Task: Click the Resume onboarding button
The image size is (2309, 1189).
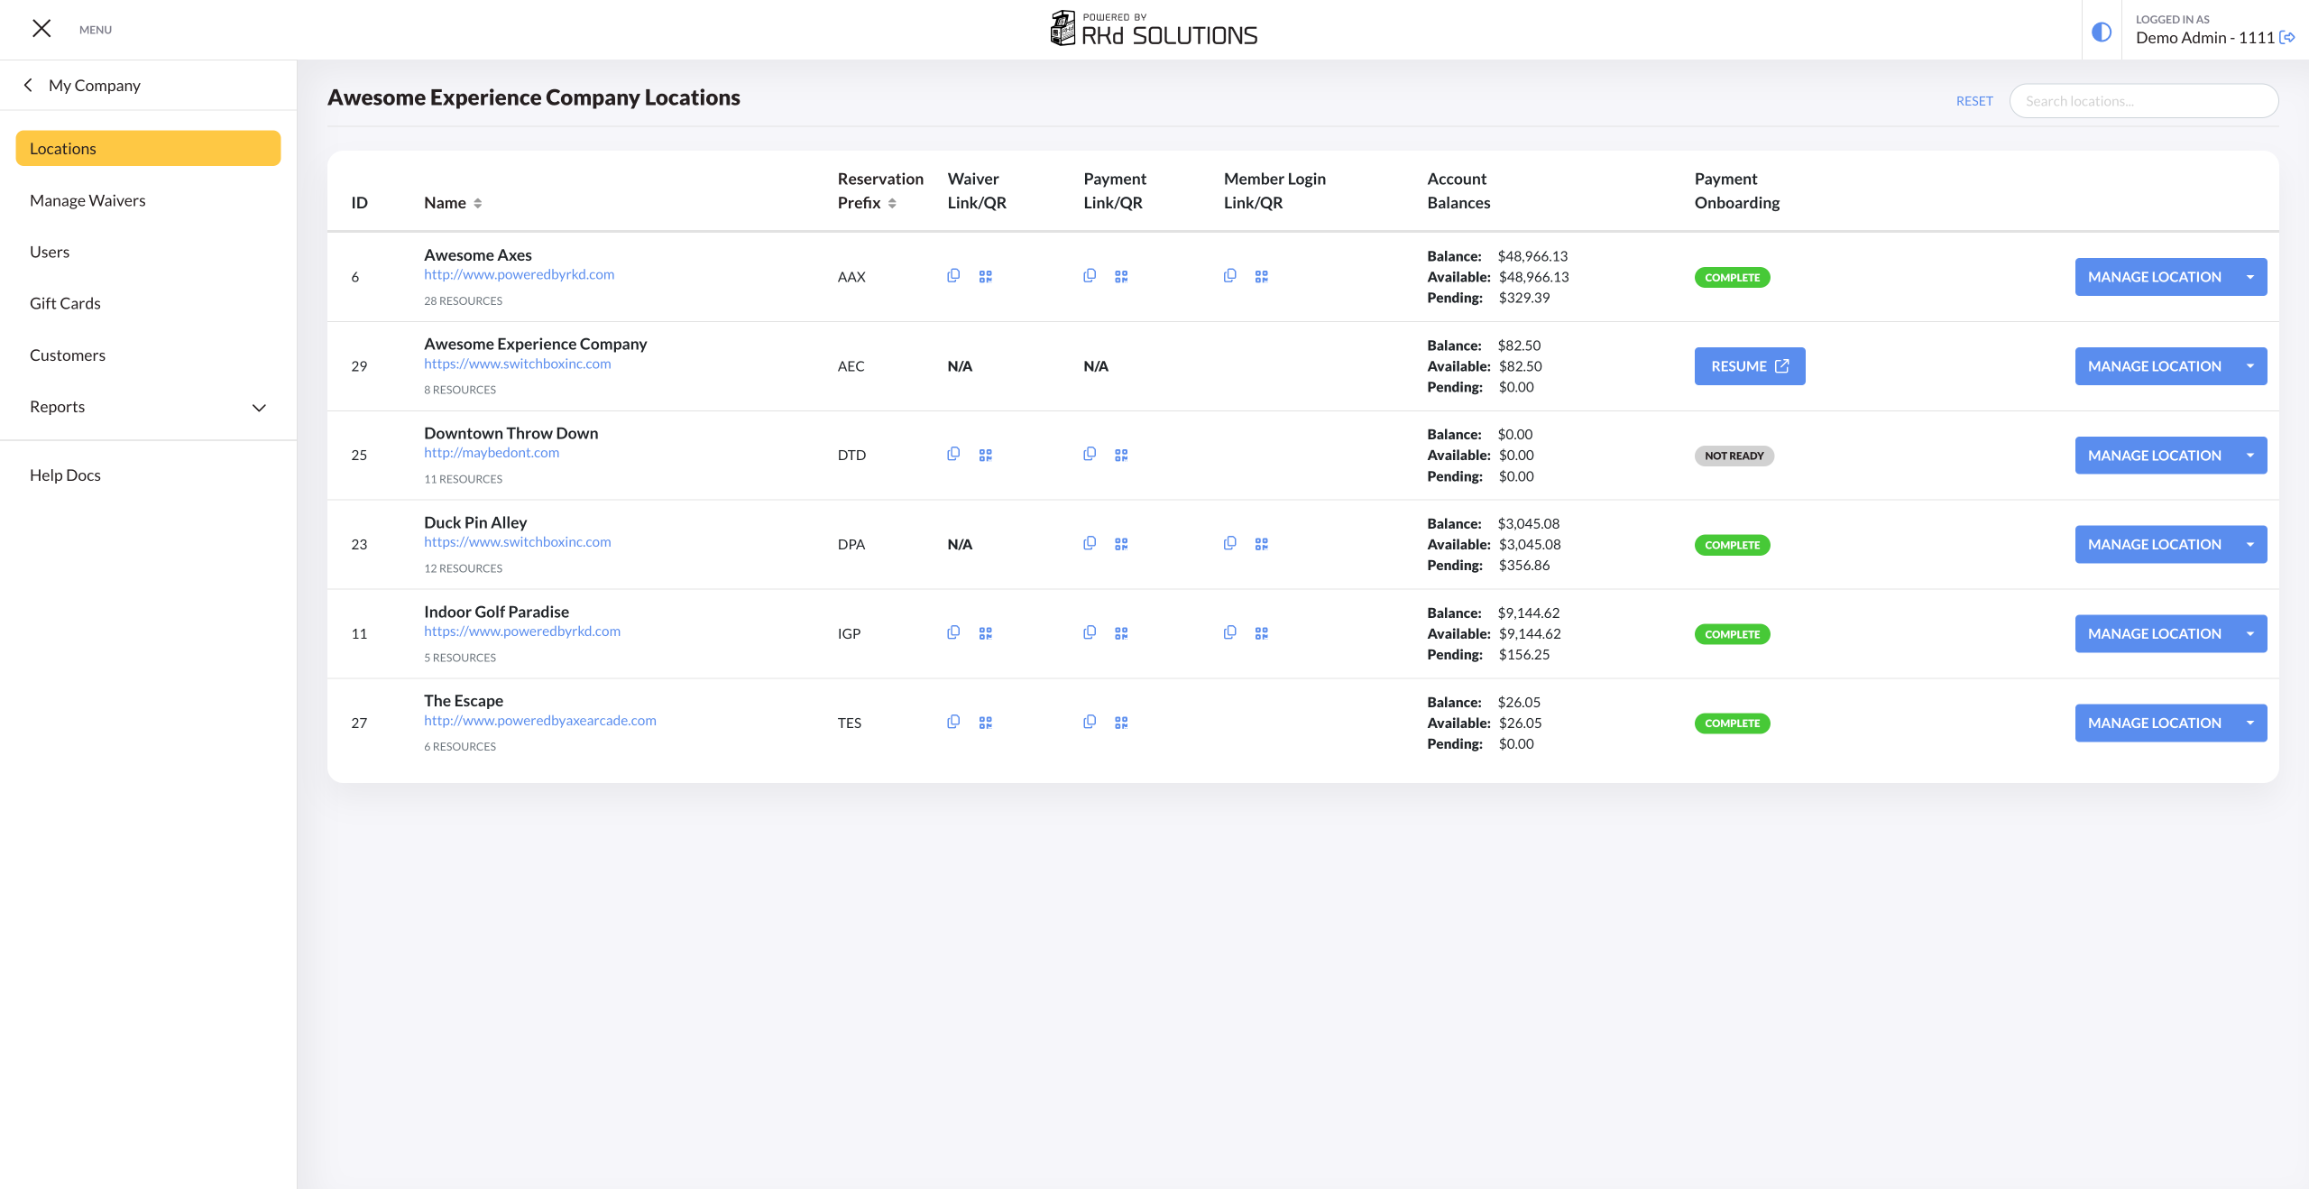Action: coord(1749,366)
